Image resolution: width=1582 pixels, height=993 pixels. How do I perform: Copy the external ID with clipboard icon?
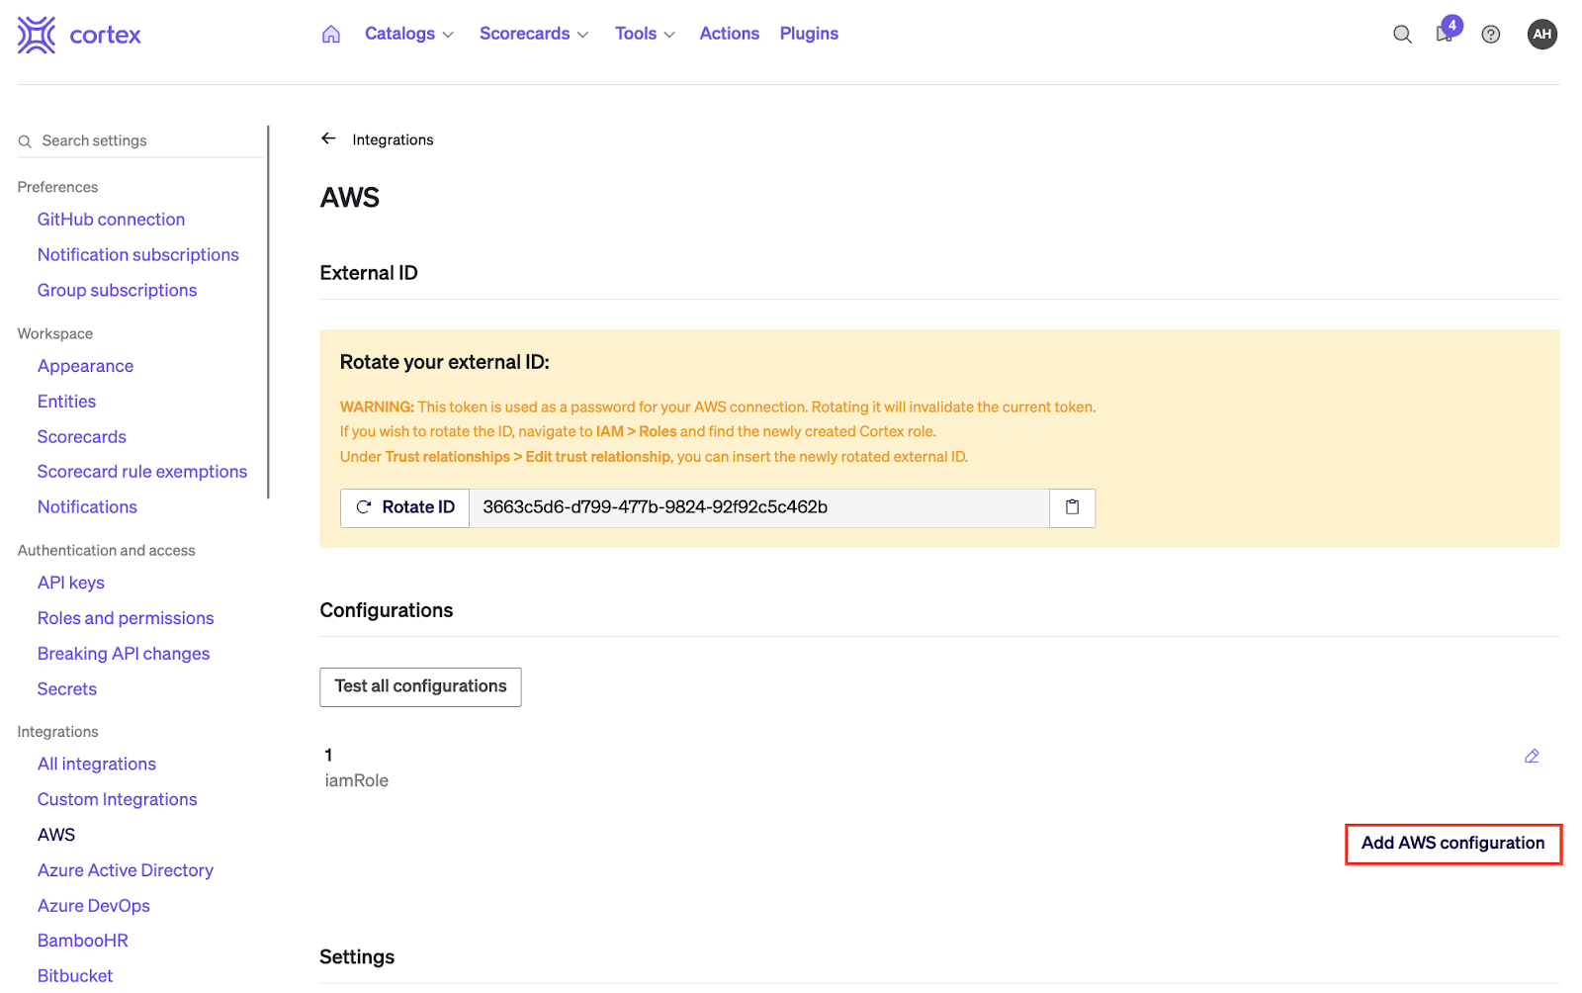click(1072, 507)
